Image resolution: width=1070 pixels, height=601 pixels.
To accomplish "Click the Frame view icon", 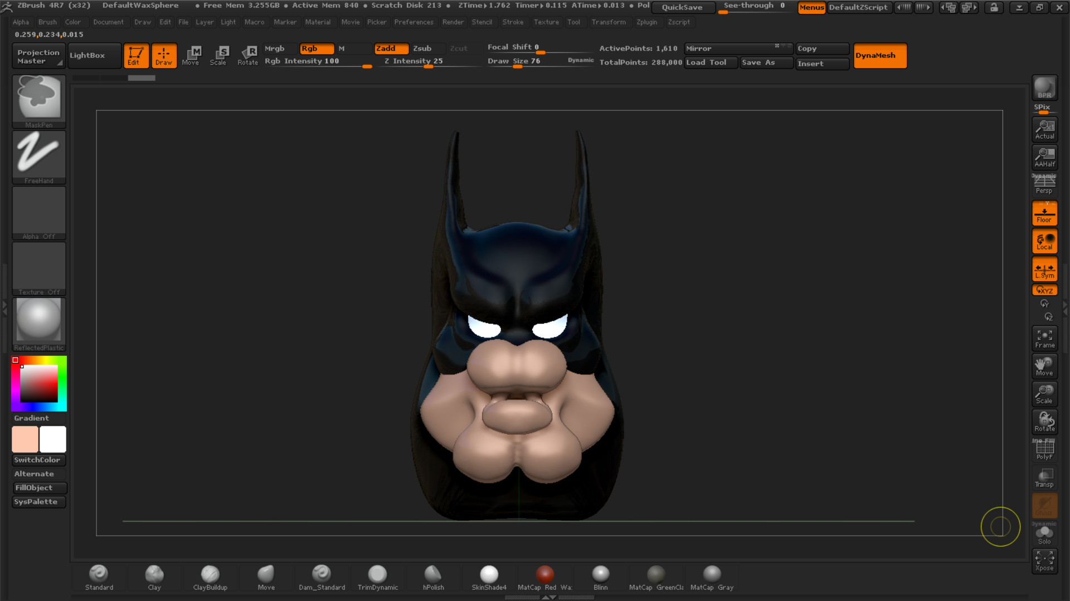I will pos(1044,338).
